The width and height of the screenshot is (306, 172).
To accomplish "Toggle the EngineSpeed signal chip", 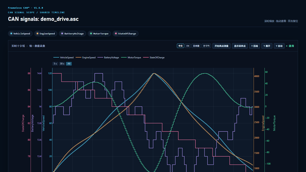I will click(x=46, y=34).
